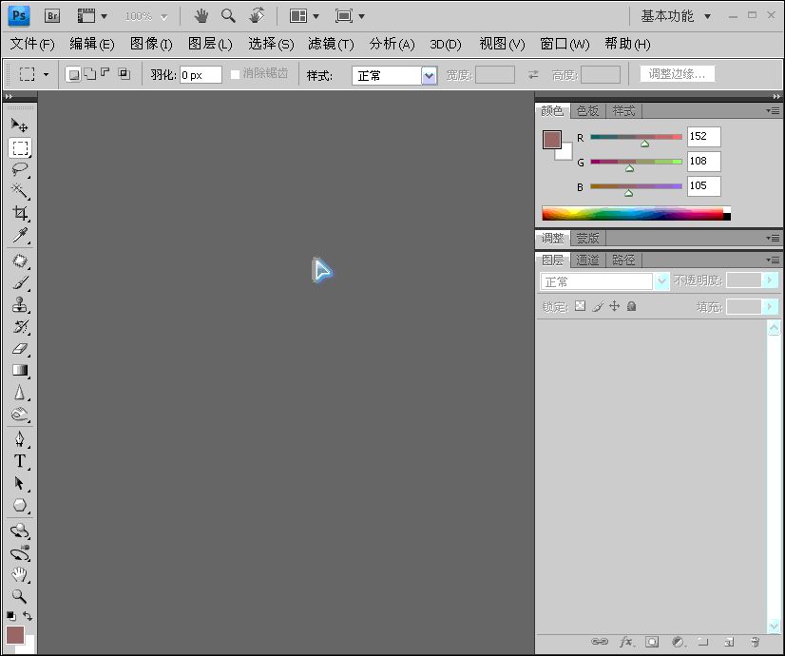Select the Crop tool
This screenshot has width=785, height=656.
pyautogui.click(x=19, y=214)
